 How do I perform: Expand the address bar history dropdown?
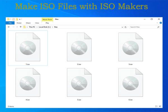click(122, 27)
